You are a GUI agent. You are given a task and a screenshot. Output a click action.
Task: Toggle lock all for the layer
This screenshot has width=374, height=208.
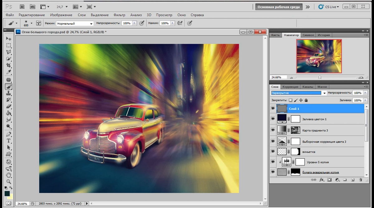pyautogui.click(x=306, y=100)
